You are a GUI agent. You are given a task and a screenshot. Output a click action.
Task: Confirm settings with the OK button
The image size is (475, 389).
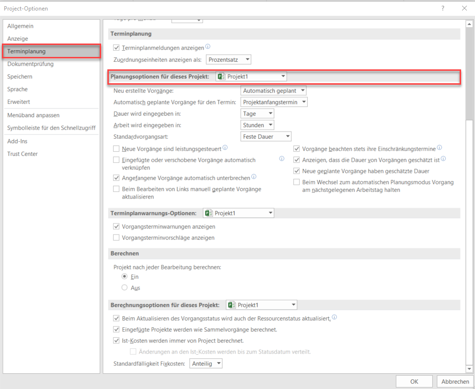(x=414, y=381)
